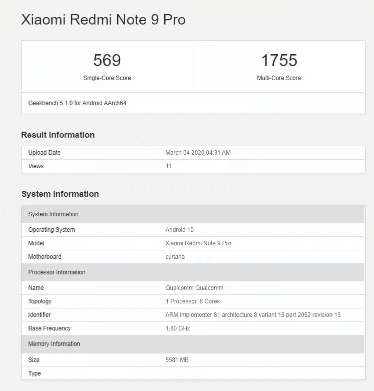
Task: Click the Topology label
Action: tap(40, 301)
